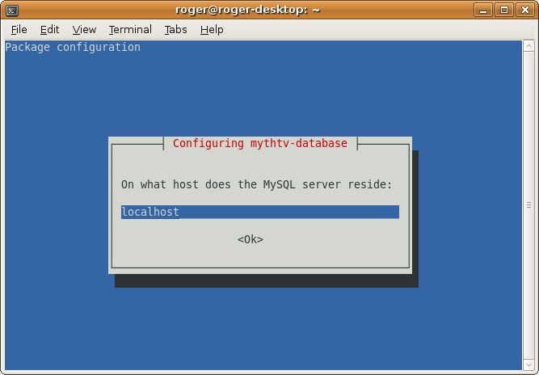Open the File menu
The width and height of the screenshot is (539, 375).
pos(19,30)
